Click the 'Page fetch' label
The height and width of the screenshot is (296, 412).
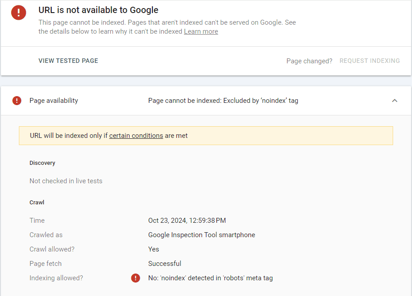pos(45,264)
